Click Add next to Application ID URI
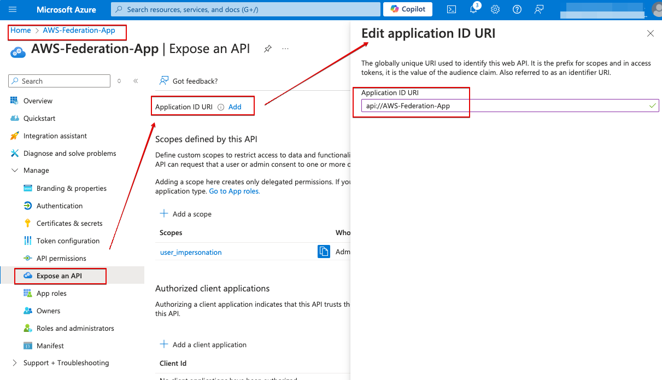This screenshot has width=662, height=380. coord(235,107)
